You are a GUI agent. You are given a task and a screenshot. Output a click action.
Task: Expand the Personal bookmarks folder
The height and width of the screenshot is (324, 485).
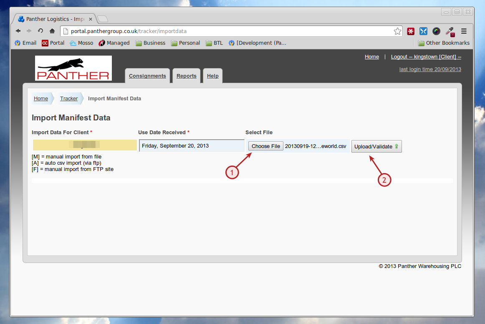[x=186, y=43]
